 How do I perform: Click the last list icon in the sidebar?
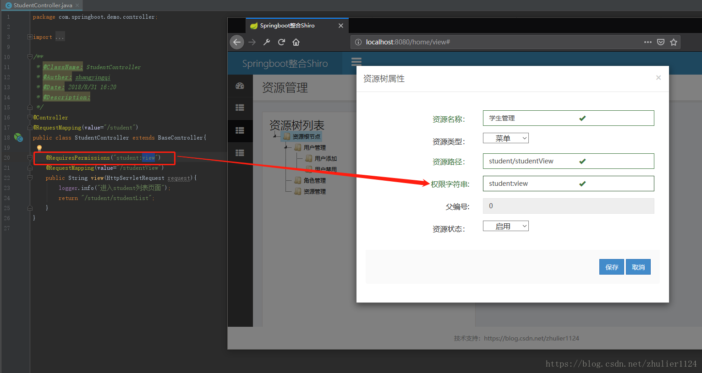[x=240, y=153]
